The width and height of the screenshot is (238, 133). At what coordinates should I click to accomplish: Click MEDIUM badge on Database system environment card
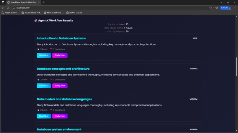(193, 129)
